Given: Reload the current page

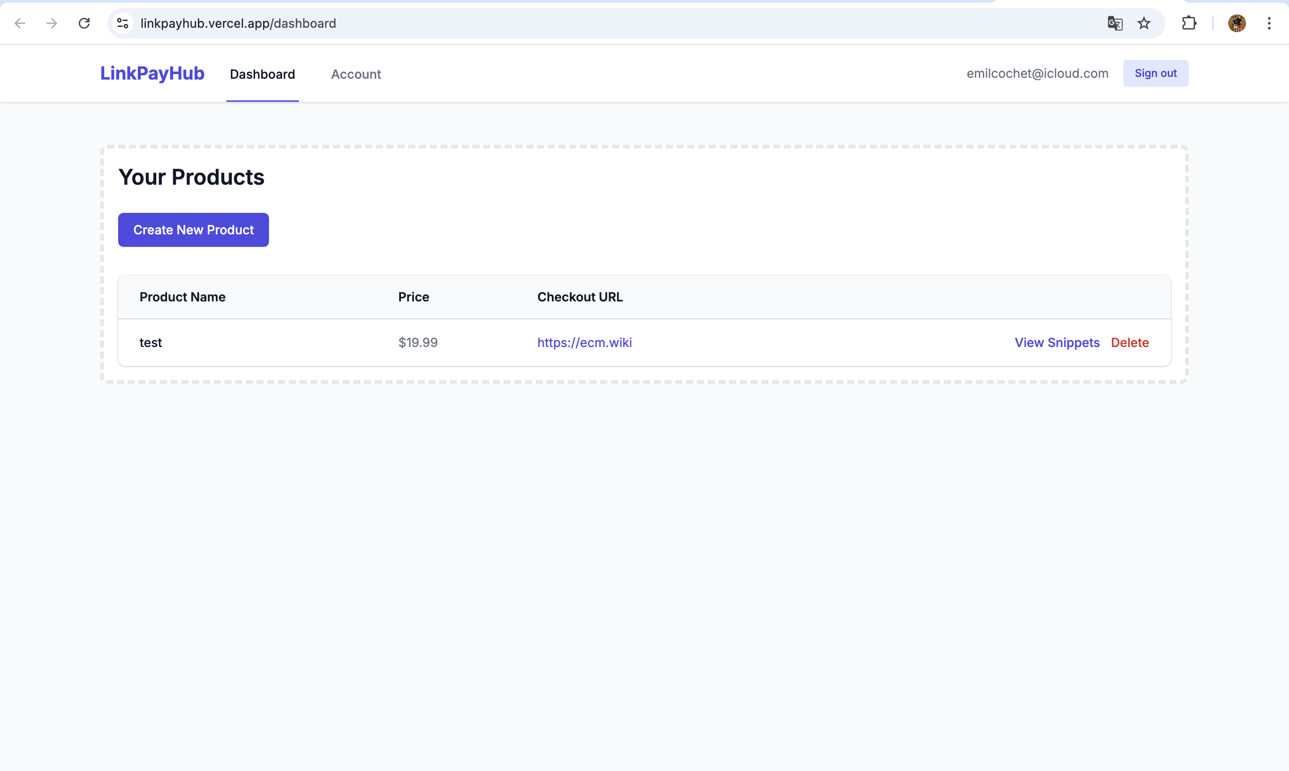Looking at the screenshot, I should (x=84, y=23).
